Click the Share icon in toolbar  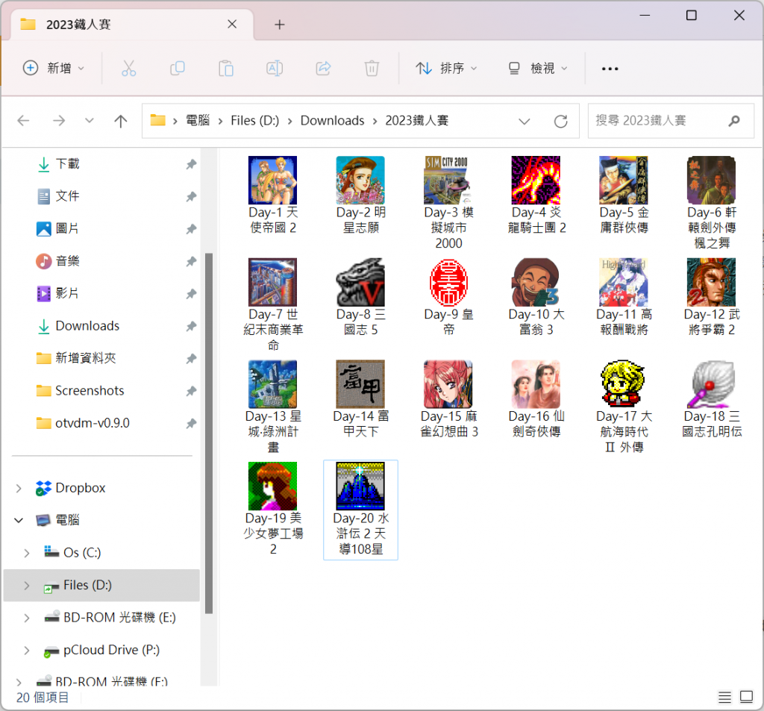pyautogui.click(x=323, y=68)
